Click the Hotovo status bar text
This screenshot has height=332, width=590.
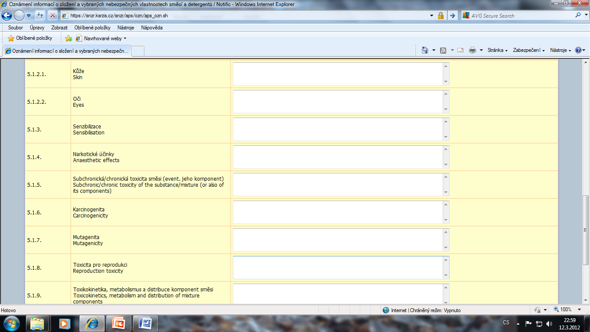[9, 310]
